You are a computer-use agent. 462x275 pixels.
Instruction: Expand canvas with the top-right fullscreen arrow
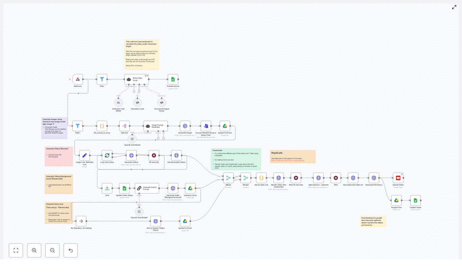[x=454, y=7]
